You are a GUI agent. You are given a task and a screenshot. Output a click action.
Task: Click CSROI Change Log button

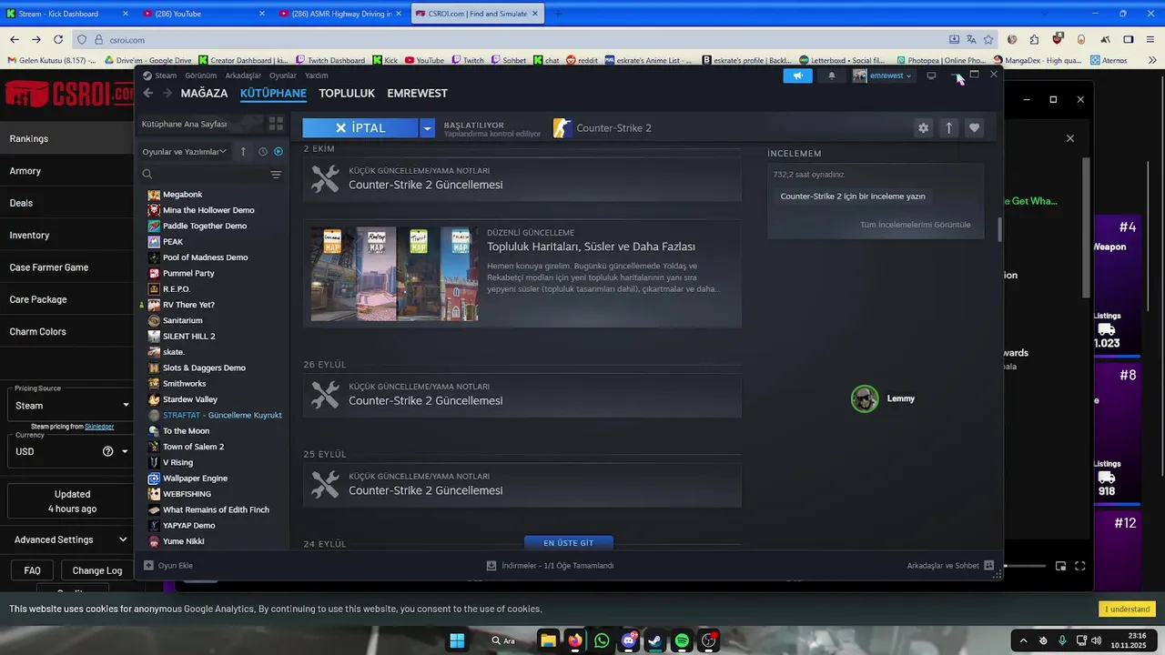97,570
